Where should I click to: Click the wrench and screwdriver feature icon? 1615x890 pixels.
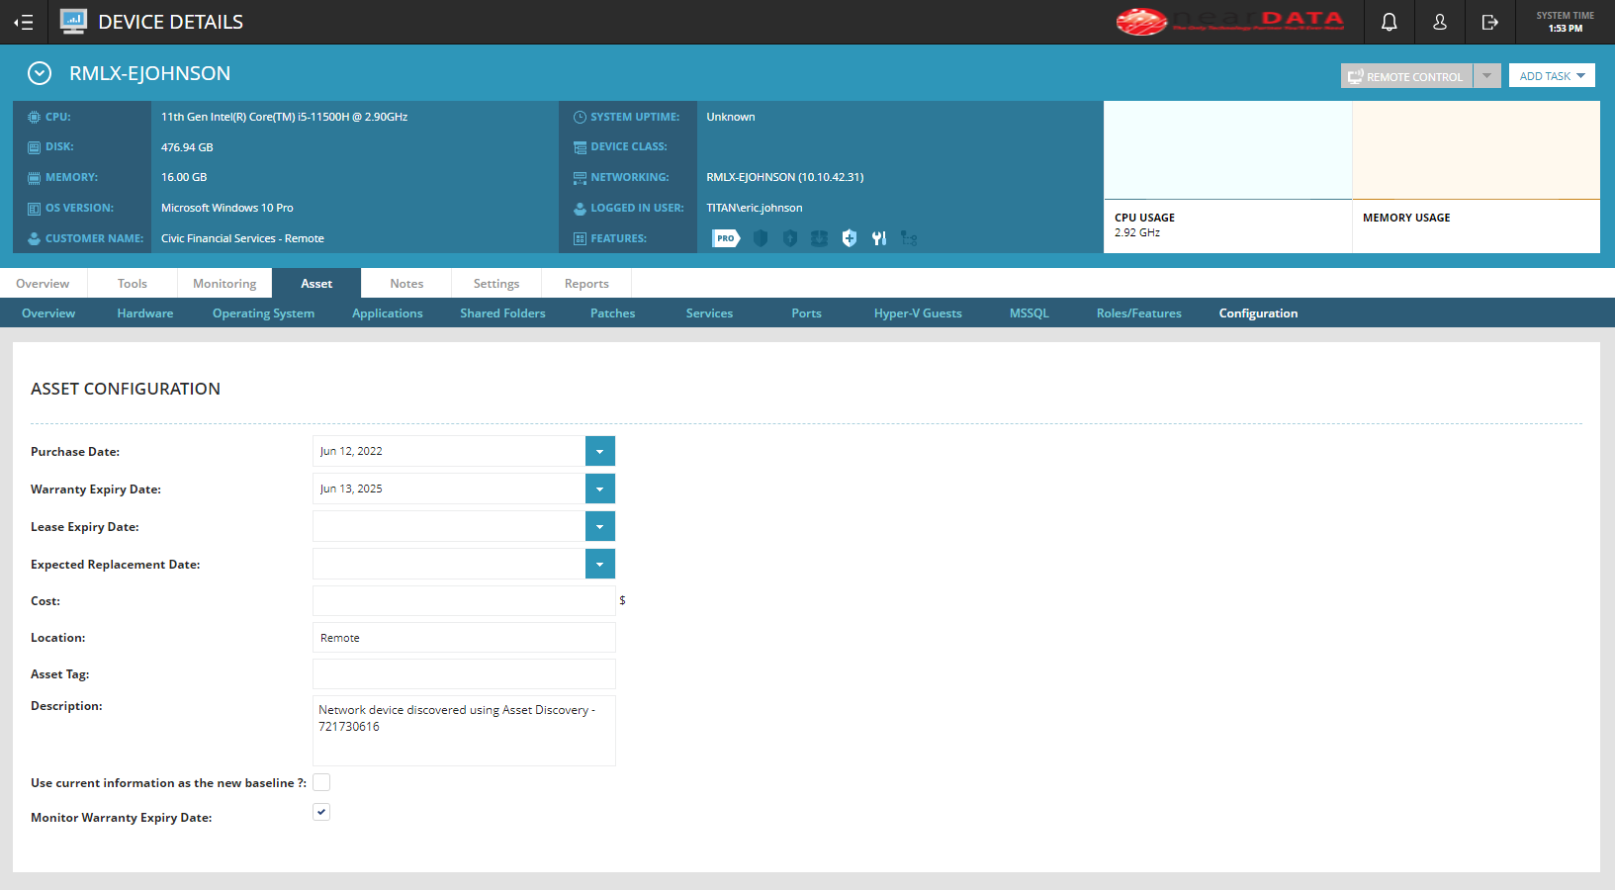click(x=879, y=238)
